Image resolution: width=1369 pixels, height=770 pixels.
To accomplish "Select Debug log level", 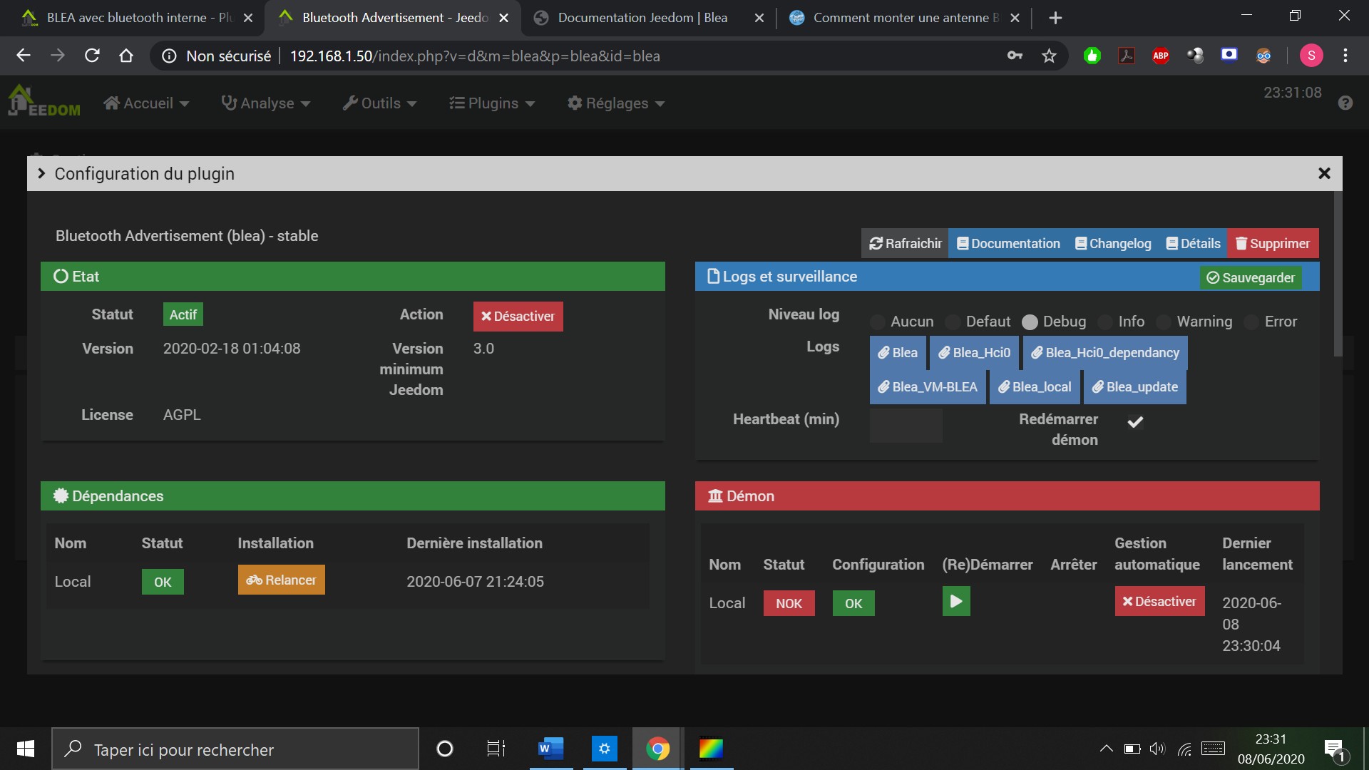I will click(1030, 322).
